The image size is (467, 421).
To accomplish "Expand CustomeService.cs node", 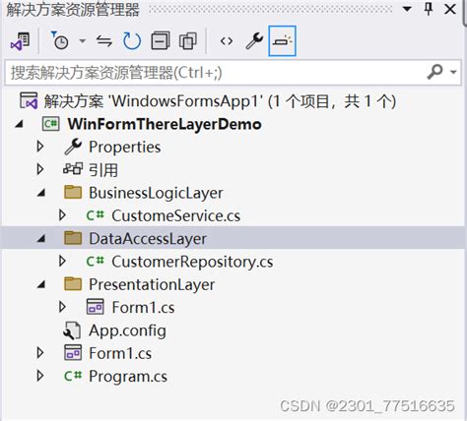I will (x=62, y=215).
